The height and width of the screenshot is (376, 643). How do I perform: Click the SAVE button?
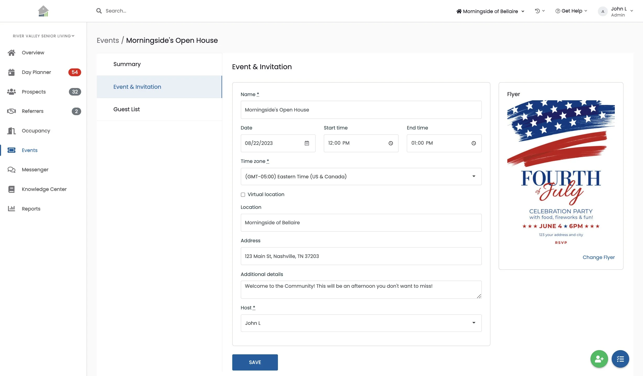(x=255, y=362)
